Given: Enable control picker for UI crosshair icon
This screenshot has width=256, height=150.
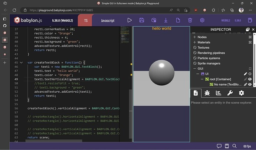Looking at the screenshot, I should pyautogui.click(x=250, y=74).
